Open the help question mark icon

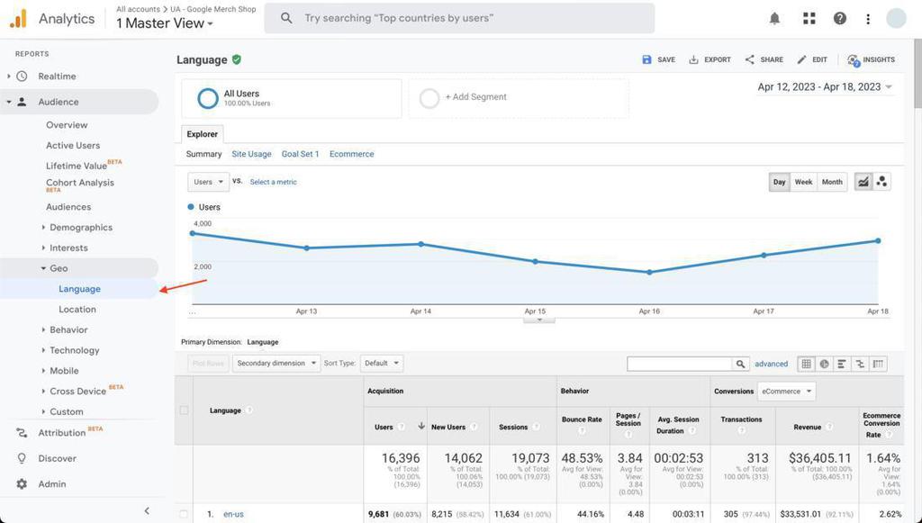[x=840, y=18]
